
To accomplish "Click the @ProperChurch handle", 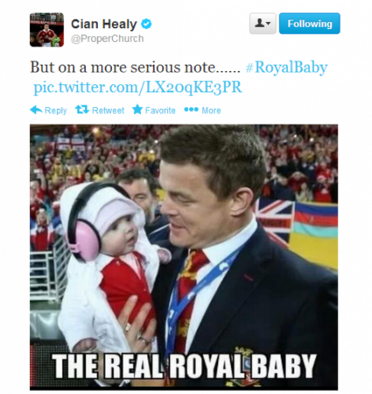I will pyautogui.click(x=108, y=39).
